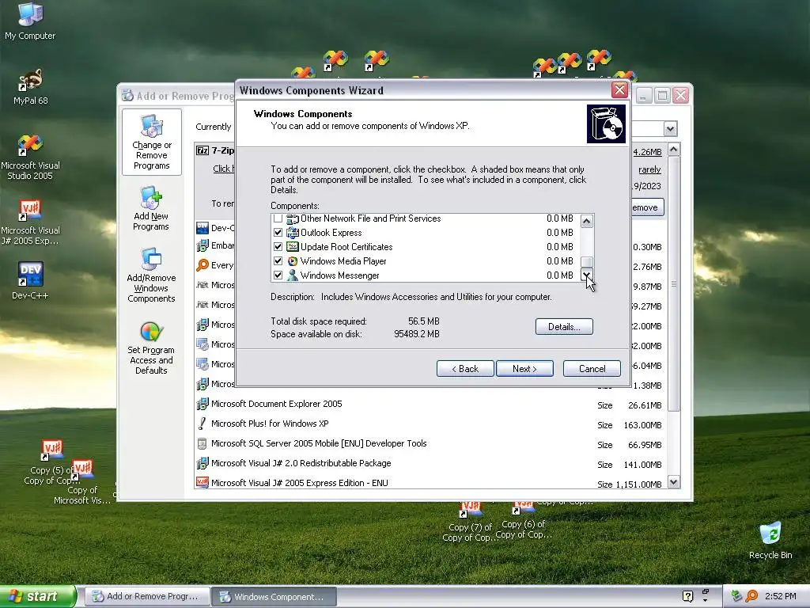This screenshot has width=810, height=608.
Task: Click the taskbar clock showing 2:52 PM
Action: click(x=780, y=596)
